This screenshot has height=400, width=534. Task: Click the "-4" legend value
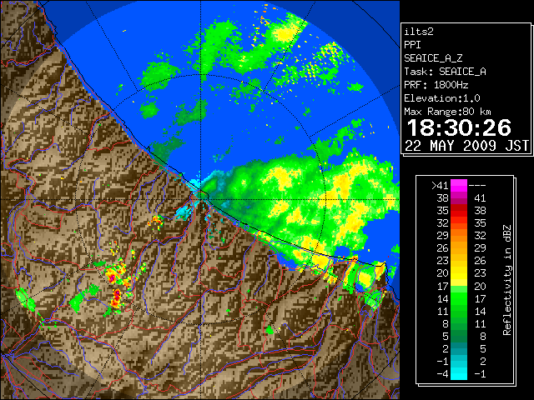pos(442,373)
